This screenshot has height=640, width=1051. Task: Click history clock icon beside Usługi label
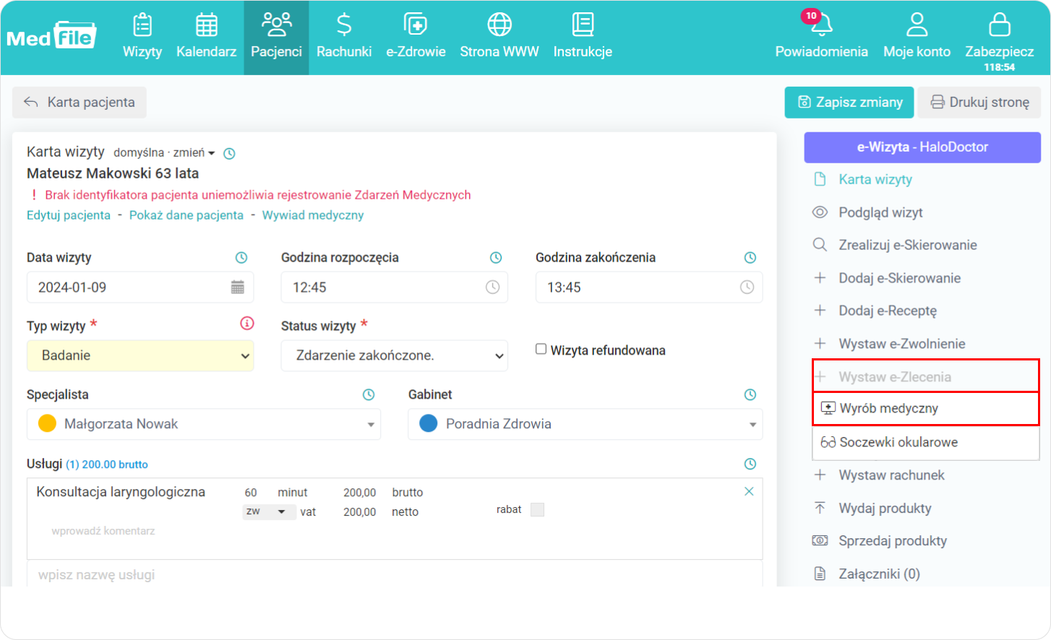pyautogui.click(x=750, y=464)
